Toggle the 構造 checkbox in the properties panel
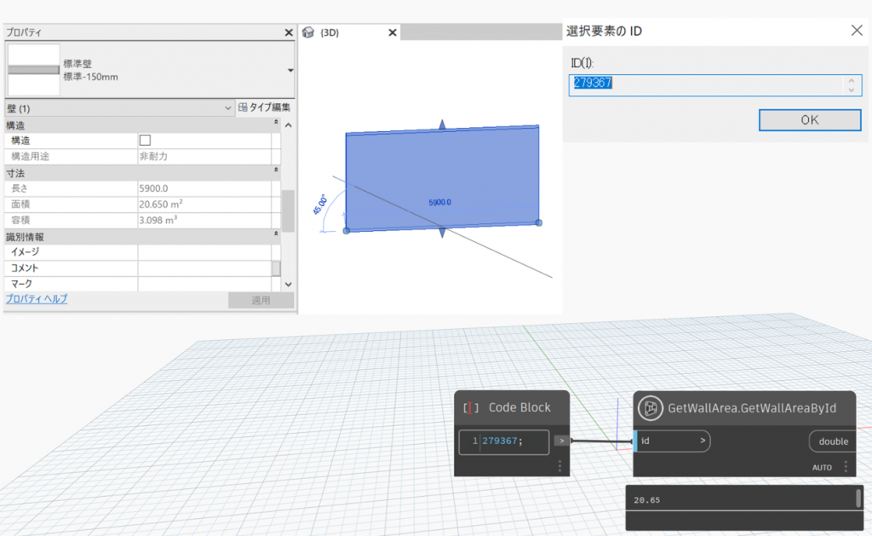 pyautogui.click(x=144, y=139)
